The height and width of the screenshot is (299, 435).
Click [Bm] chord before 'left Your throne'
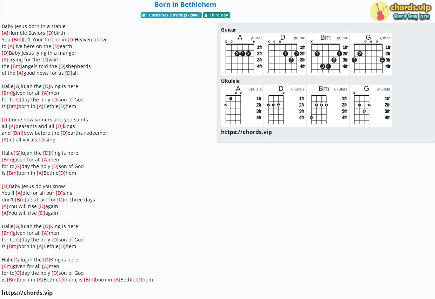[x=18, y=40]
